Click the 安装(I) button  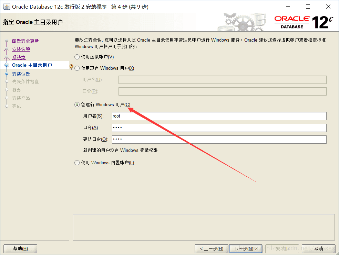click(x=282, y=249)
